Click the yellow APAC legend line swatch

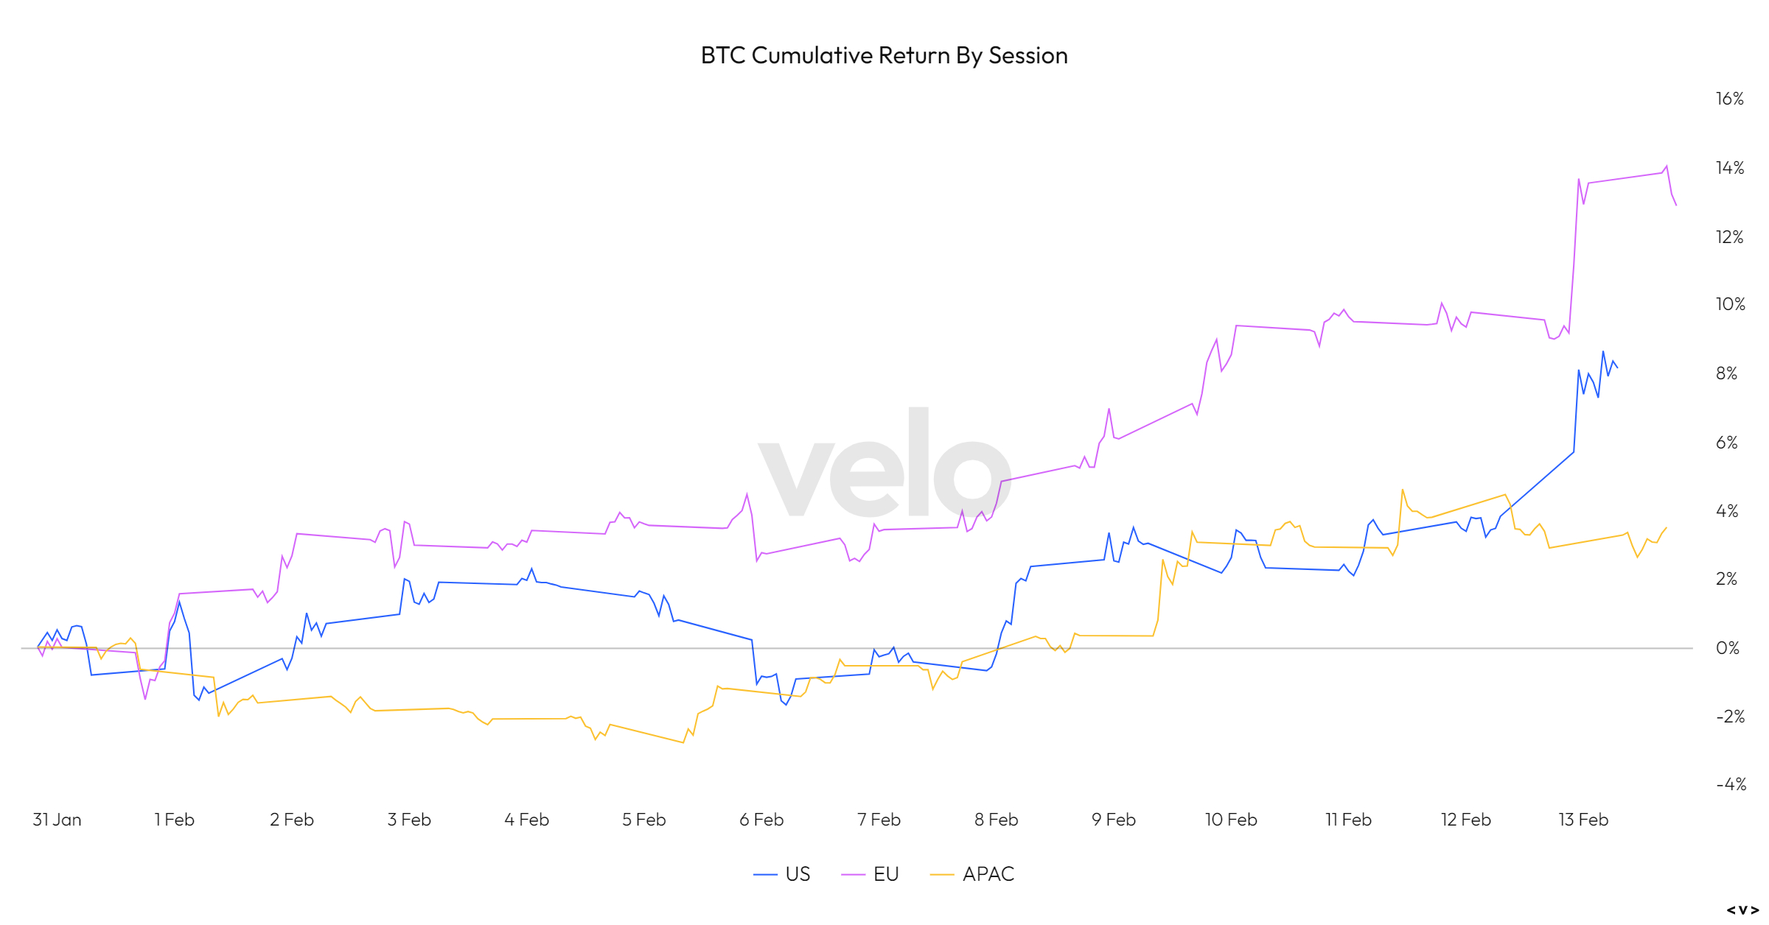942,875
